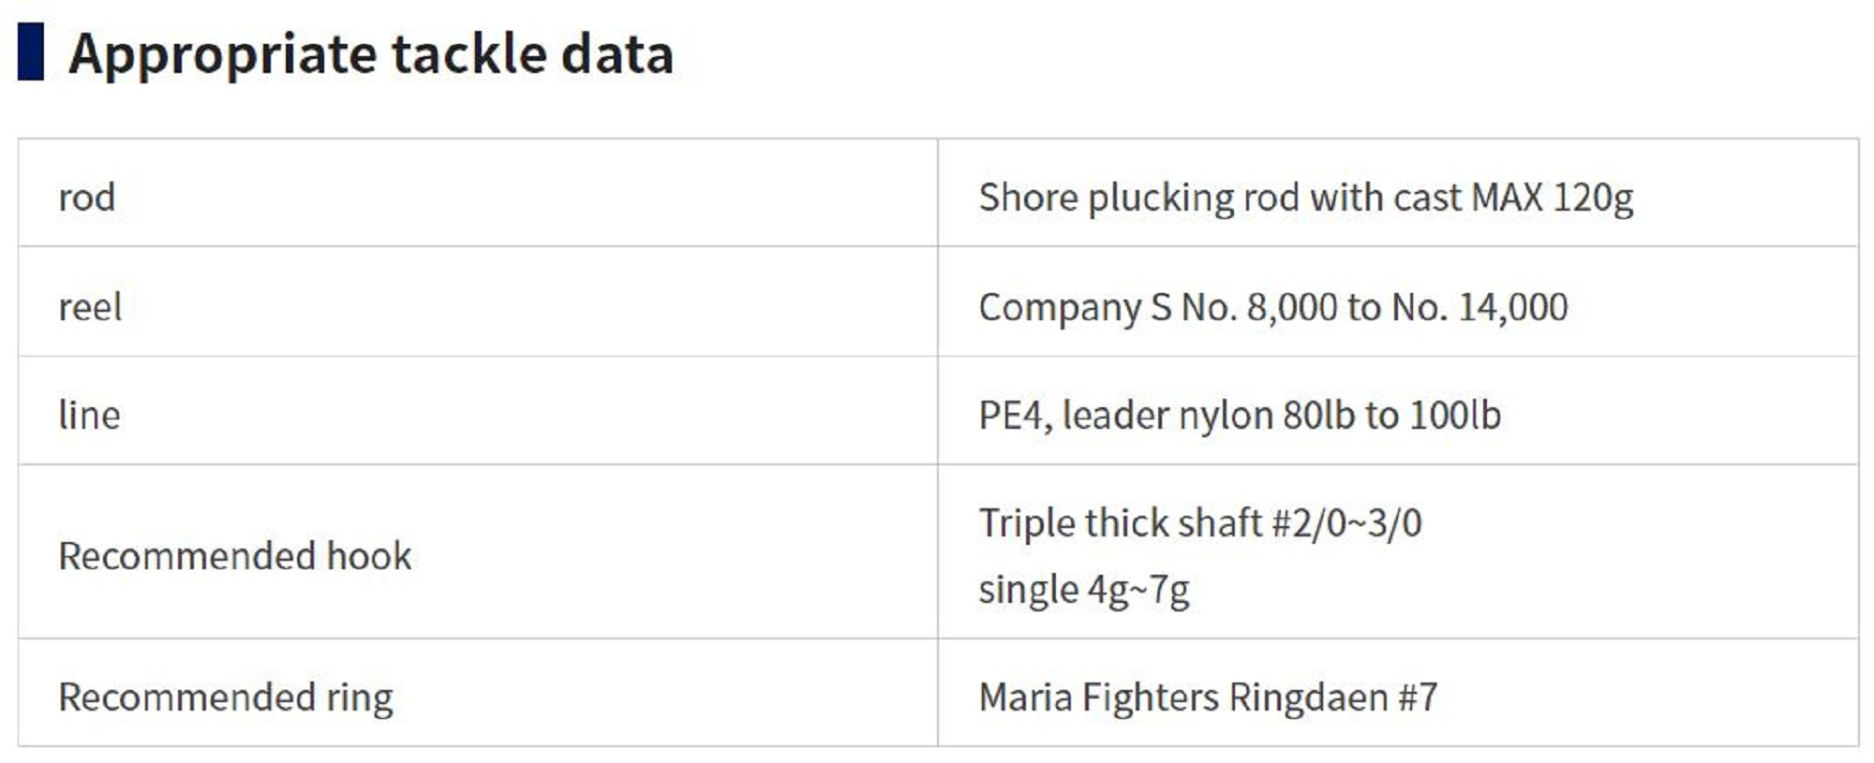This screenshot has width=1874, height=763.
Task: Click the "Appropriate tackle data" heading
Action: pyautogui.click(x=371, y=53)
